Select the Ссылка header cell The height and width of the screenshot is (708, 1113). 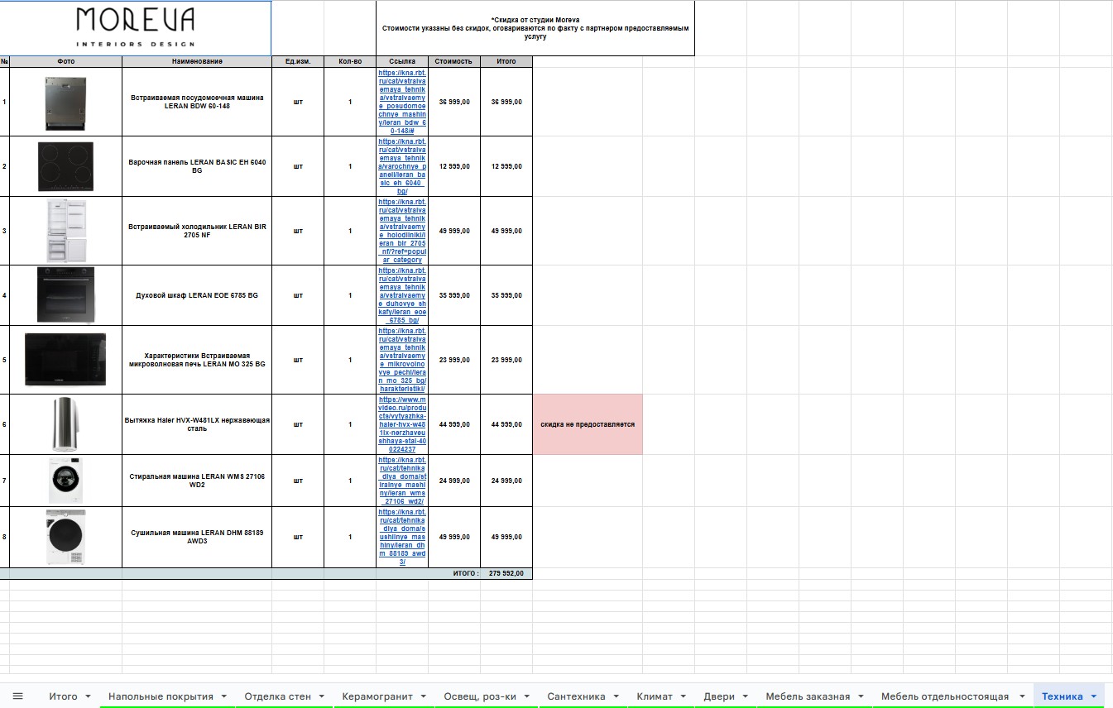[x=402, y=61]
